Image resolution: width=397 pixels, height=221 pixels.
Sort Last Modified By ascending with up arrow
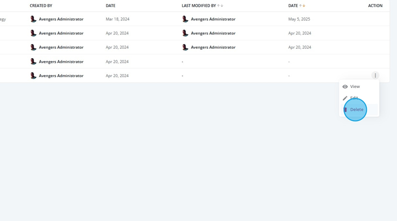[x=218, y=6]
